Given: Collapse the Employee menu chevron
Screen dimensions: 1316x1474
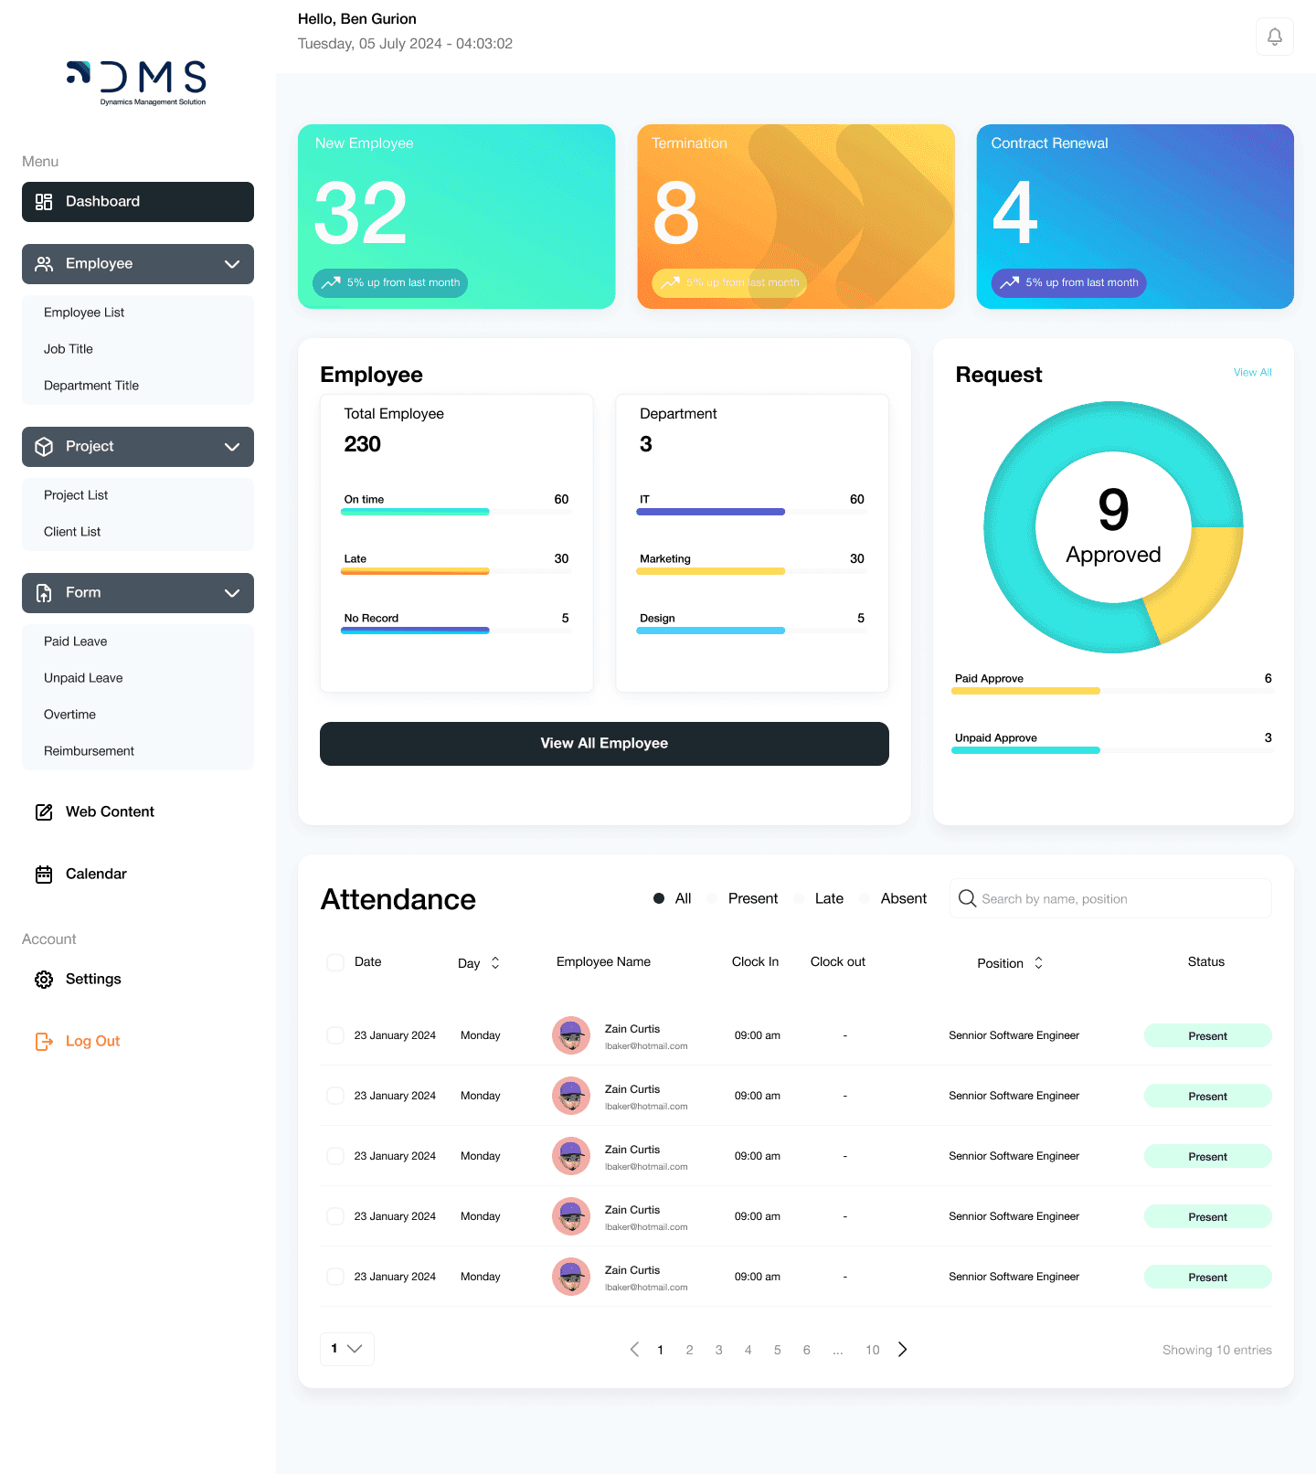Looking at the screenshot, I should click(232, 264).
